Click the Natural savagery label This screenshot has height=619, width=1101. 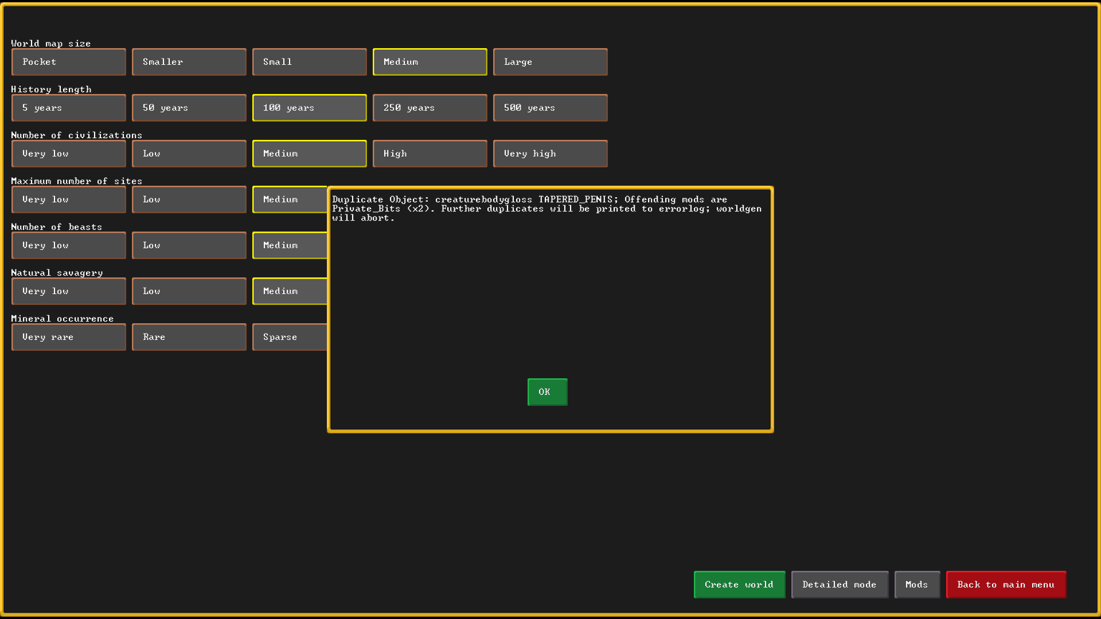tap(57, 273)
